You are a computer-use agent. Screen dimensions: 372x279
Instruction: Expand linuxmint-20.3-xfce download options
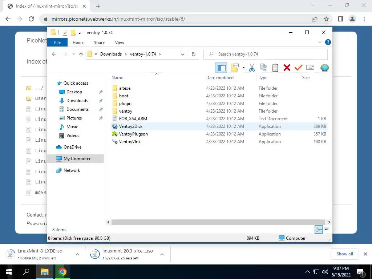pos(162,254)
